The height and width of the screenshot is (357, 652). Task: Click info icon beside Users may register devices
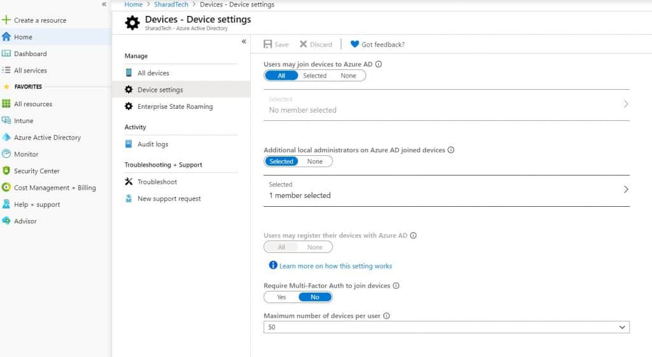(413, 235)
